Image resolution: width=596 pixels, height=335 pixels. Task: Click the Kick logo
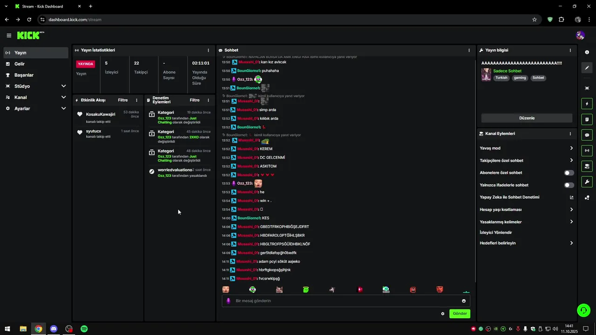[30, 35]
